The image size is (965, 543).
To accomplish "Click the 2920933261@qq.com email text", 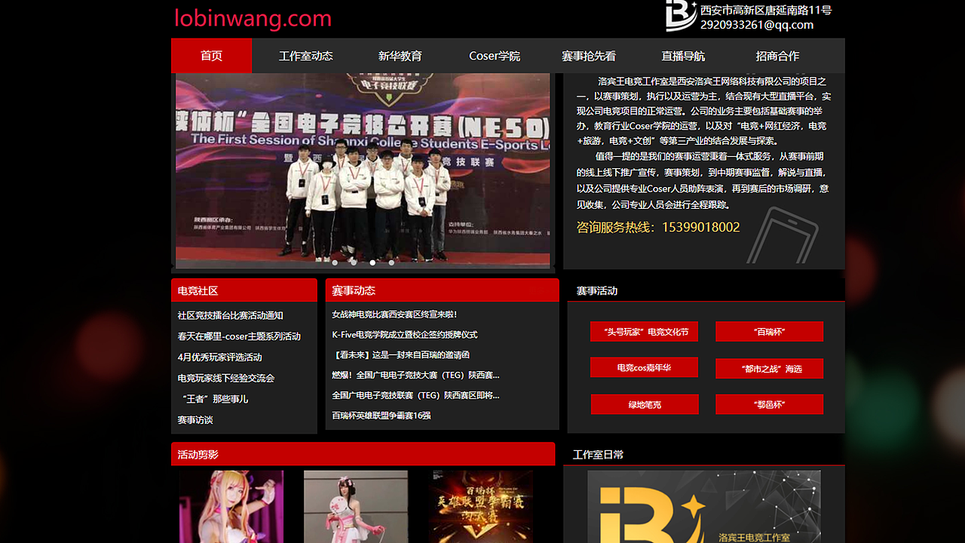I will (757, 25).
